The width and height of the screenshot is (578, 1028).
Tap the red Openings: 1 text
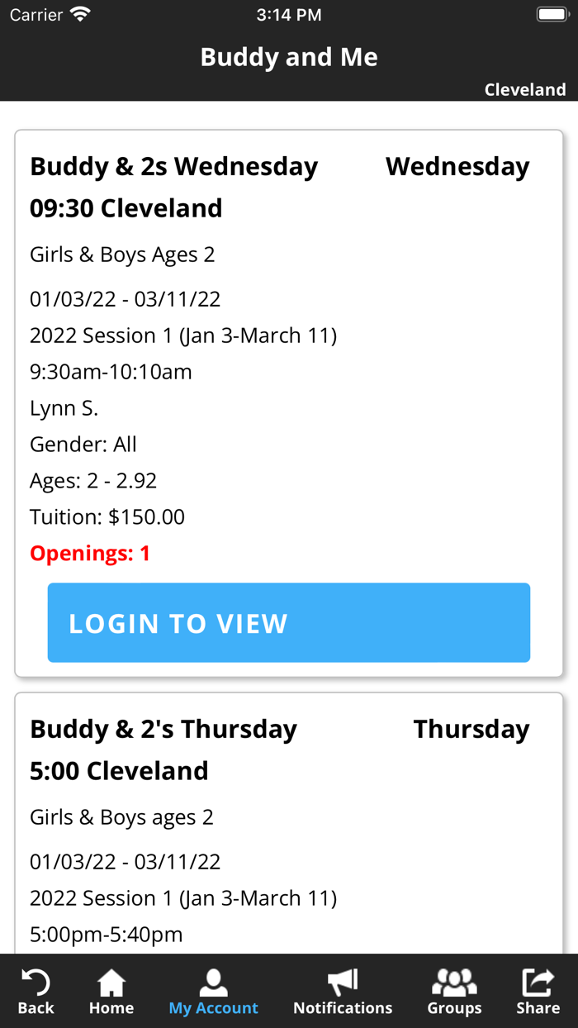(89, 552)
